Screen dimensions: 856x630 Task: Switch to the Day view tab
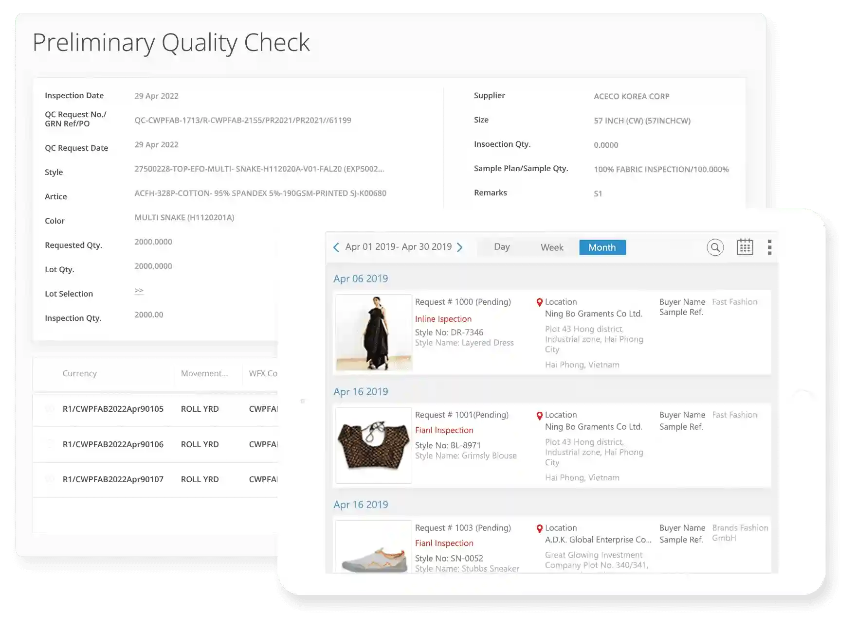(502, 247)
